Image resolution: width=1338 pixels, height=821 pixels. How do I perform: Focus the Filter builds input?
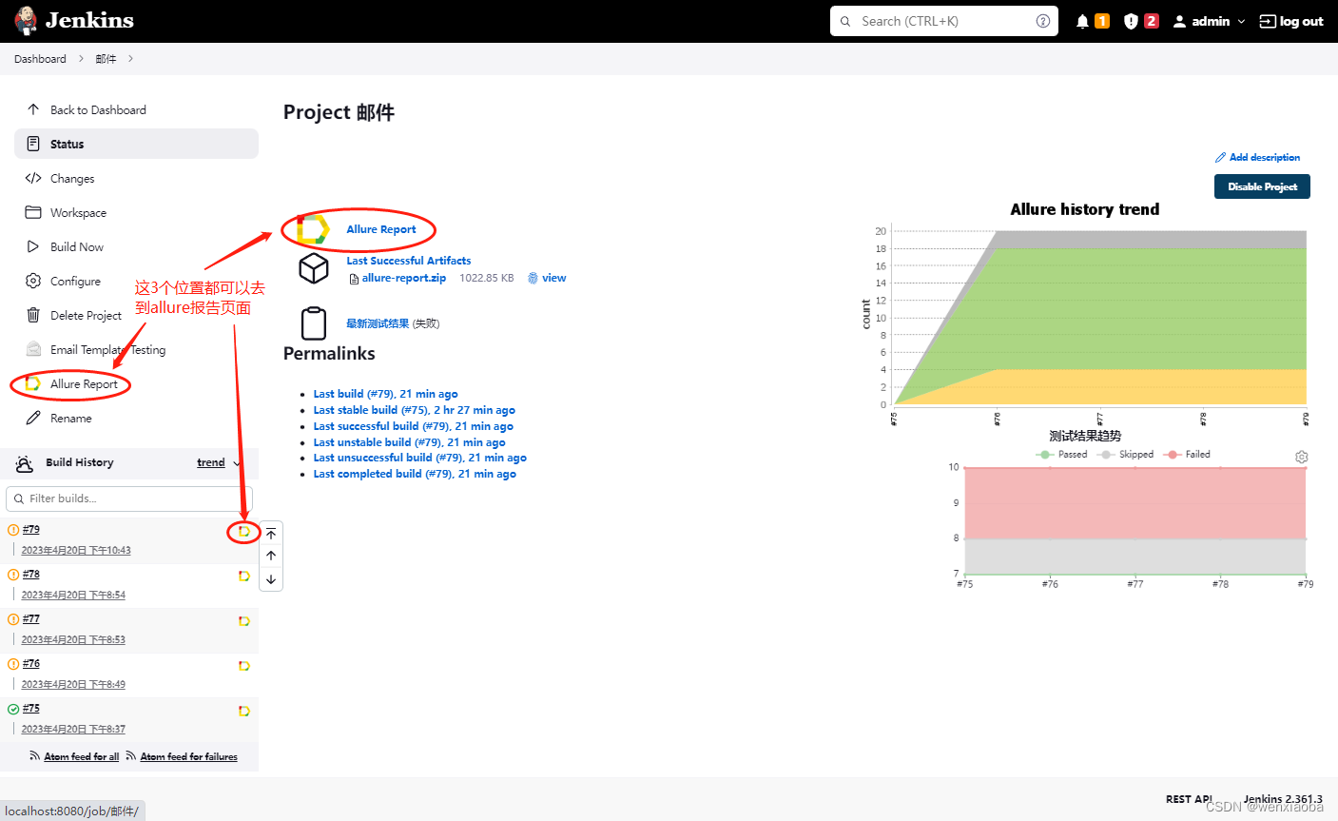[128, 498]
